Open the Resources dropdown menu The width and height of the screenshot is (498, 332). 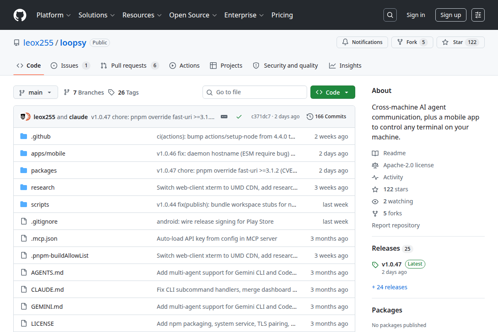142,15
